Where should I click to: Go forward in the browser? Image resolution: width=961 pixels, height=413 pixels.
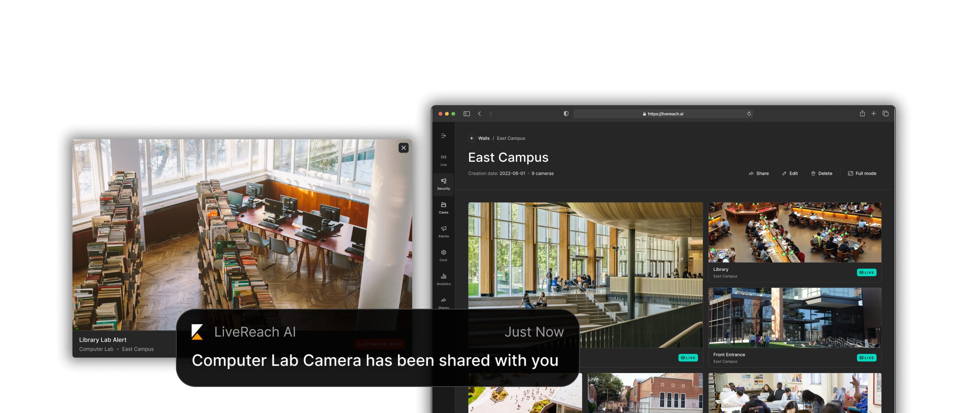(491, 114)
